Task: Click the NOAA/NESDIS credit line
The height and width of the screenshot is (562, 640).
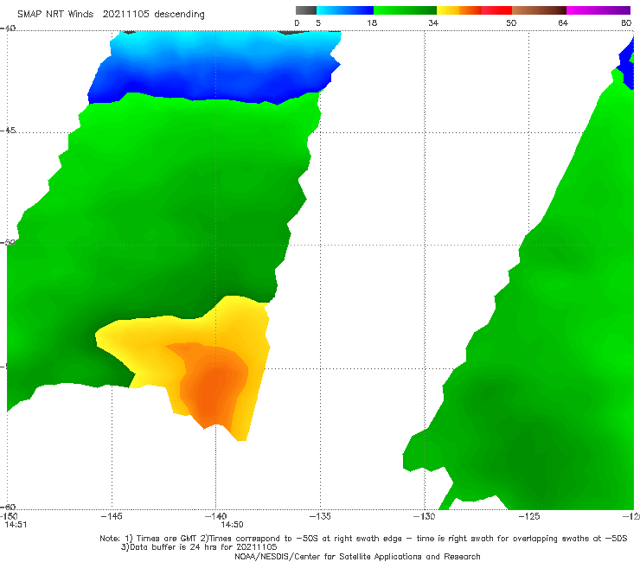Action: pos(357,556)
